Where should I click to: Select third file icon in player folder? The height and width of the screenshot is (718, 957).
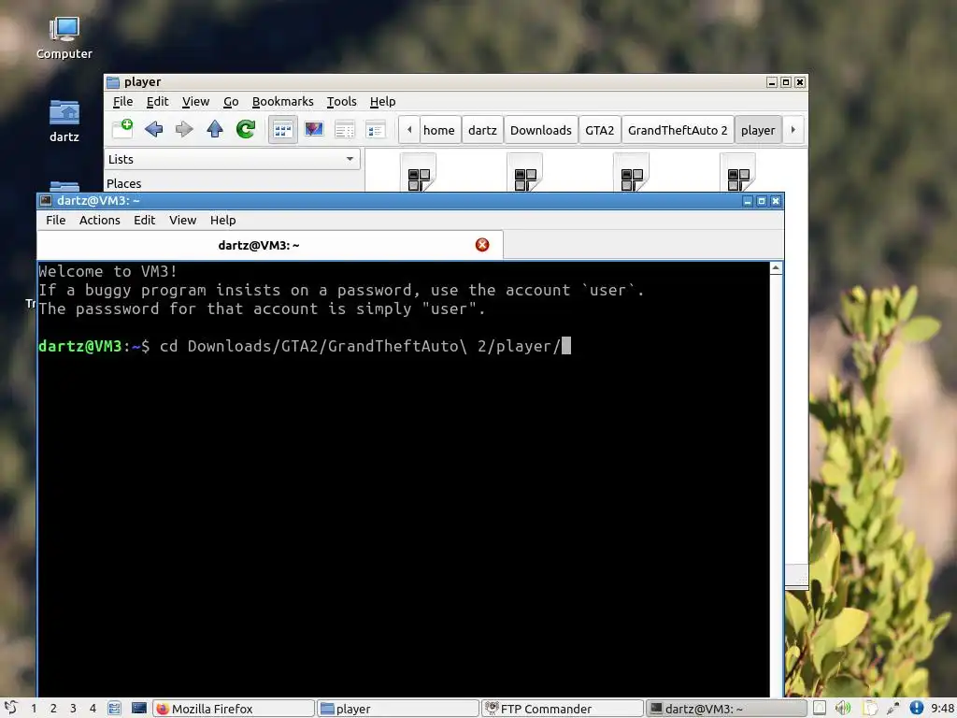click(x=631, y=172)
